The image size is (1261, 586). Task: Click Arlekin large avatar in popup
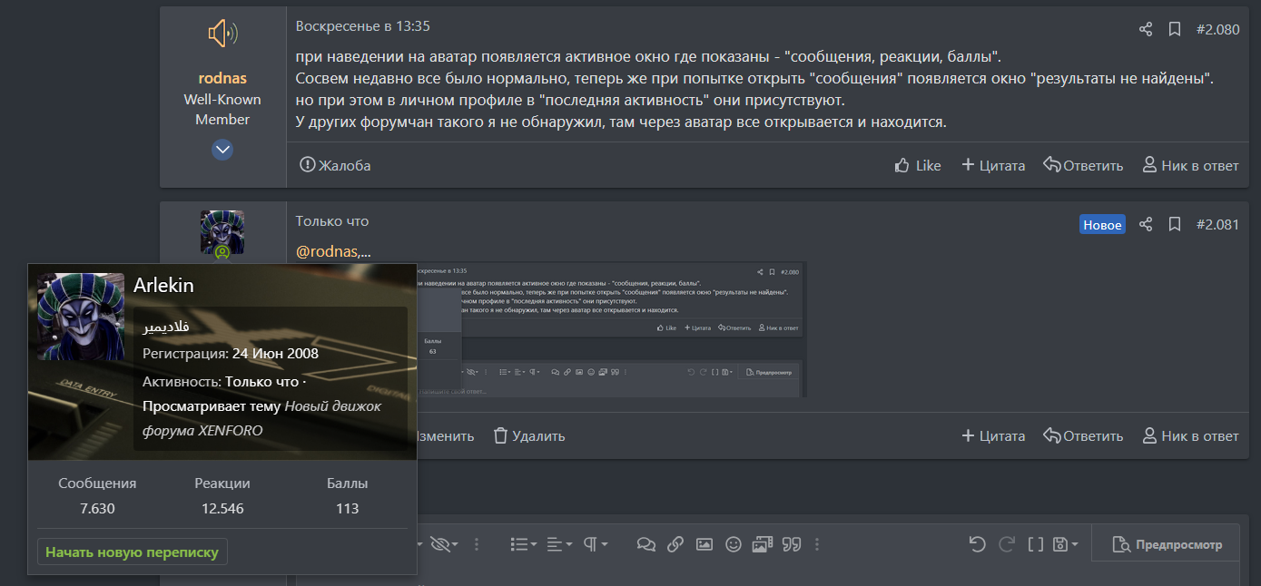click(81, 317)
